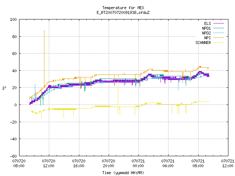The image size is (235, 176).
Task: Click the x-axis label 070721 12:00
Action: point(228,164)
